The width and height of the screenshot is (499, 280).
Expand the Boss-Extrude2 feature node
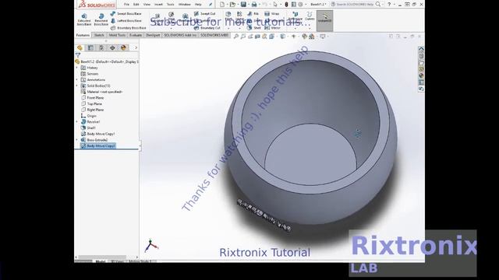76,140
